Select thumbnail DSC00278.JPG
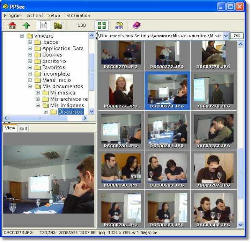This screenshot has height=242, width=251. tap(167, 91)
